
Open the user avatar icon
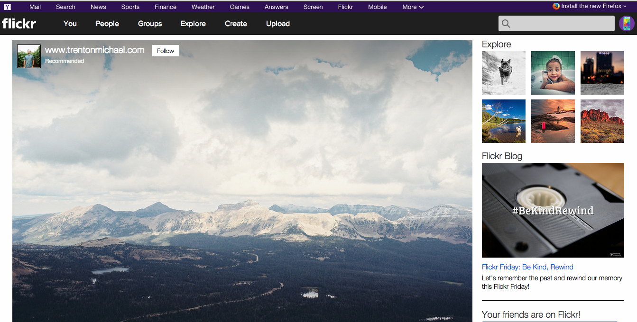click(627, 24)
